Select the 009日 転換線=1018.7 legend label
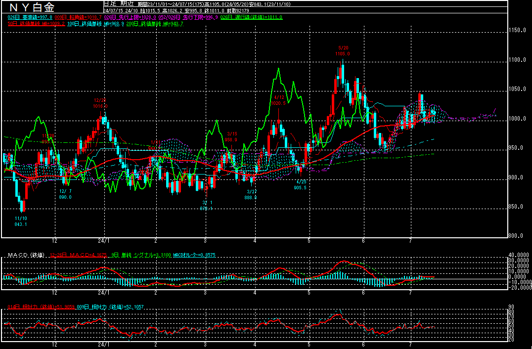This screenshot has width=532, height=349. point(78,17)
